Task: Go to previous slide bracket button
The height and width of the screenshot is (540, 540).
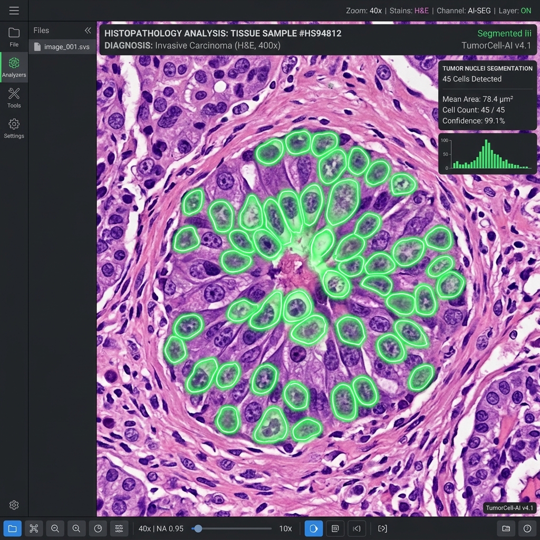Action: tap(356, 528)
